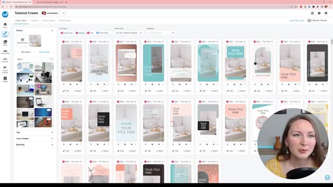Toggle the blue Feed Posts filter

103,33
